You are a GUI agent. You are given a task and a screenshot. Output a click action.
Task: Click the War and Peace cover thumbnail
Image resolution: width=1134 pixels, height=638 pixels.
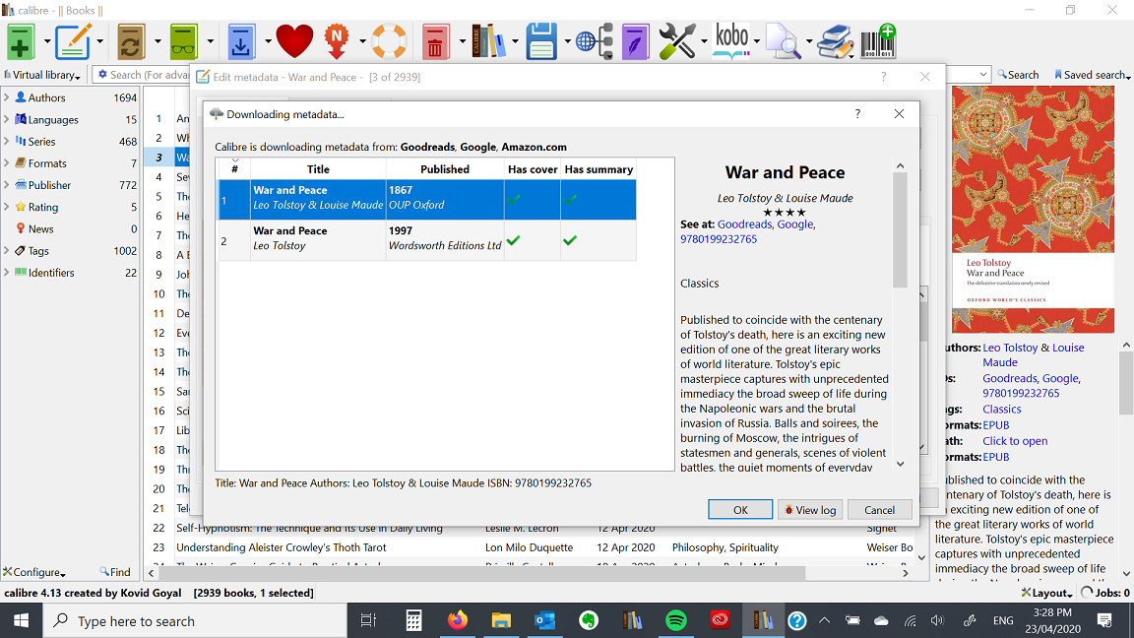pyautogui.click(x=1033, y=210)
